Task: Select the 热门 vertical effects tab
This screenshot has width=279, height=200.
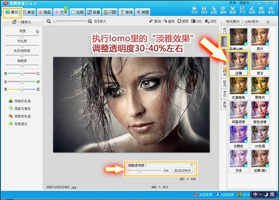Action: (x=225, y=31)
